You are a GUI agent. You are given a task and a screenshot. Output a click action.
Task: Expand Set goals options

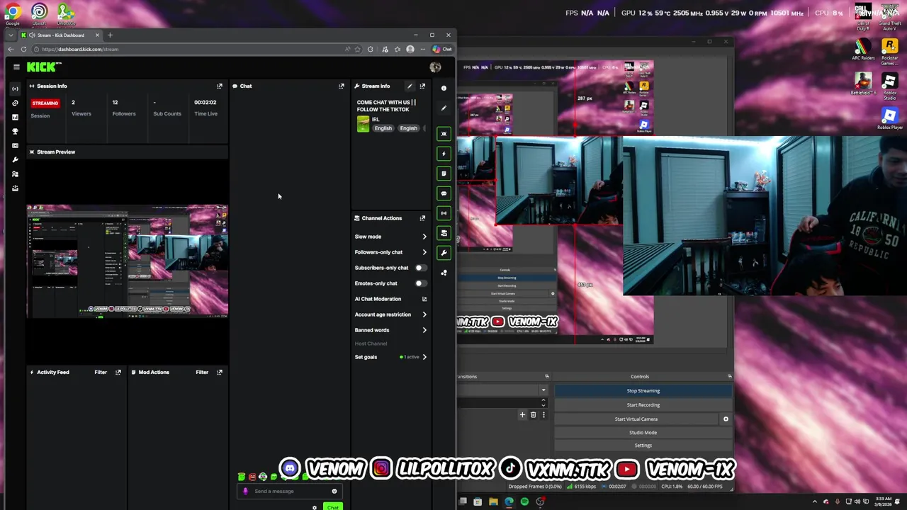coord(424,357)
